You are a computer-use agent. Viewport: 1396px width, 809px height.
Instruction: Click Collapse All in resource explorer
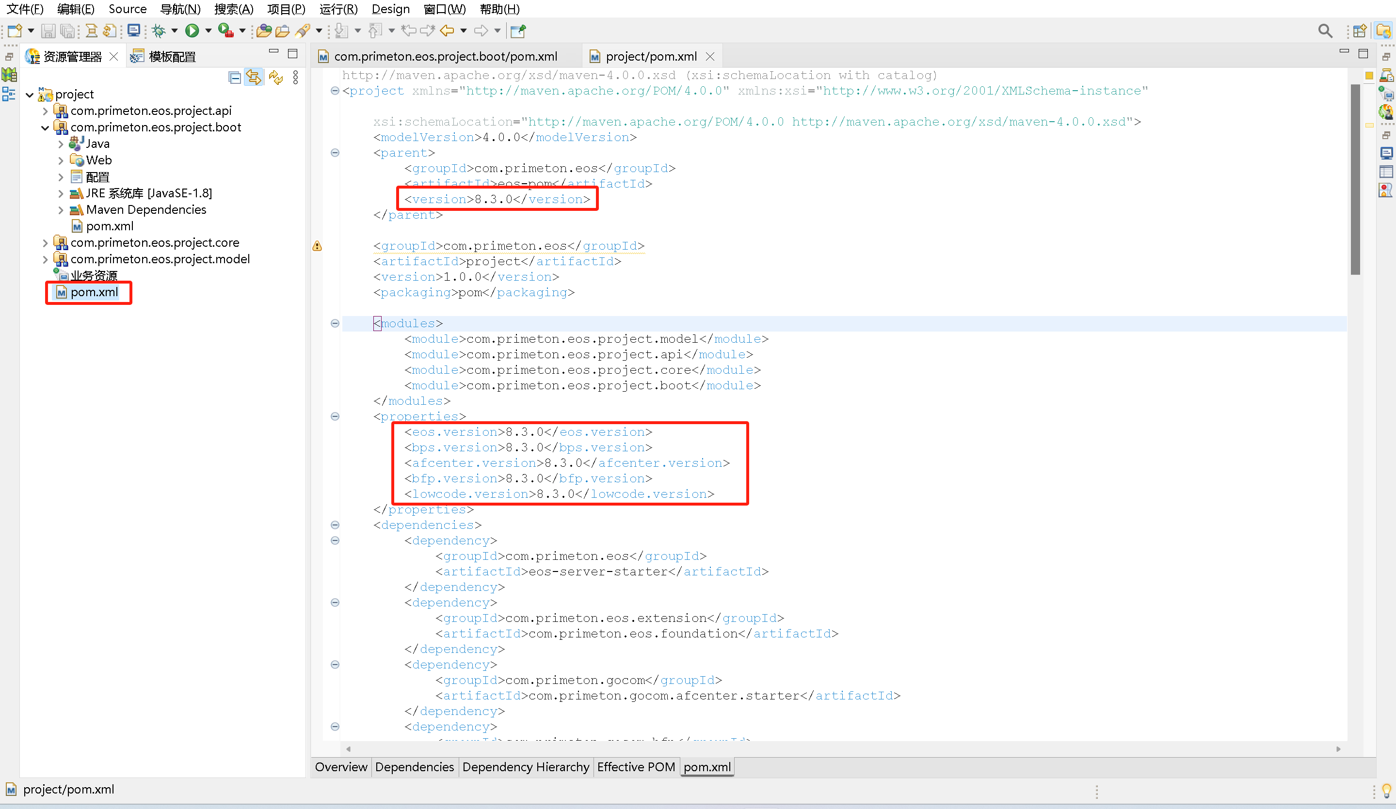click(235, 78)
